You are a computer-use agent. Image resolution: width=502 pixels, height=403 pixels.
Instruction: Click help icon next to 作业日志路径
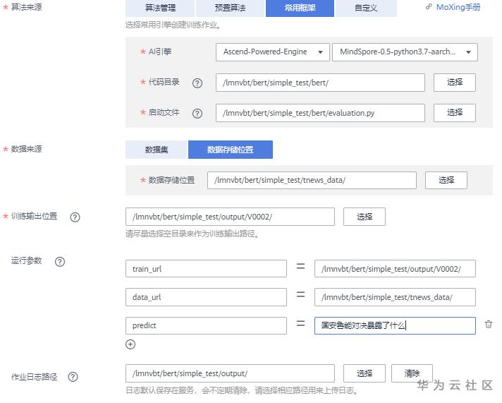click(73, 377)
